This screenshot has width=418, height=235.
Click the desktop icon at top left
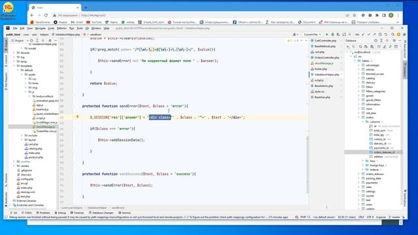pyautogui.click(x=8, y=10)
